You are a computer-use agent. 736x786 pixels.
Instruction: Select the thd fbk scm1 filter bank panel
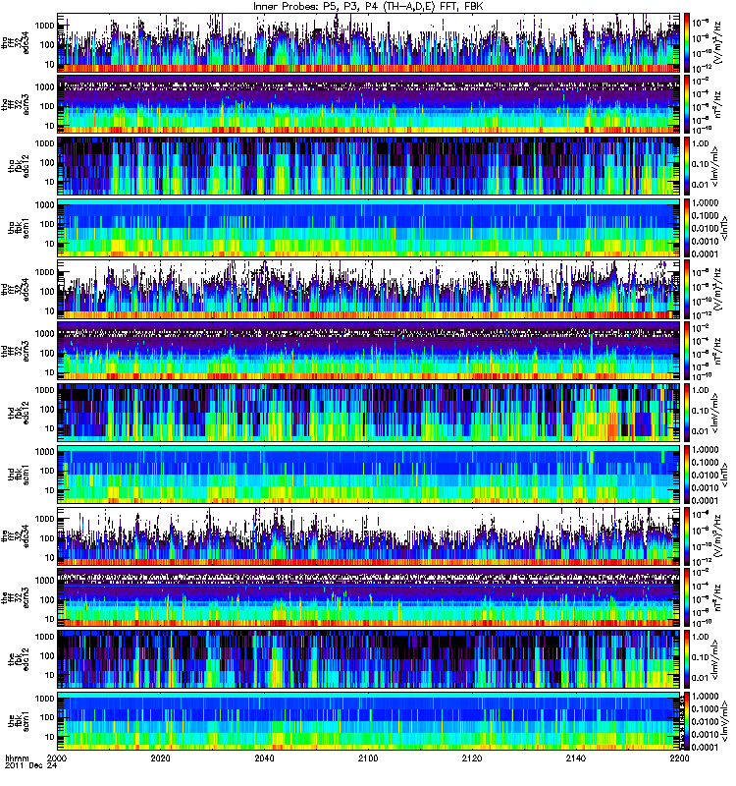pos(369,475)
